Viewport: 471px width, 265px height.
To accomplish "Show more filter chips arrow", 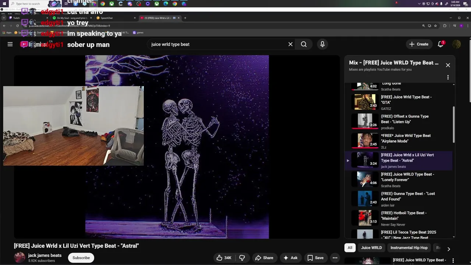I will click(449, 249).
